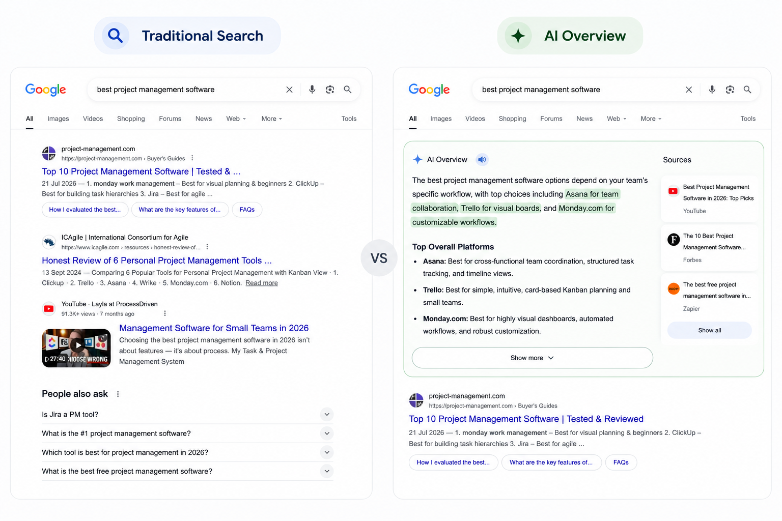
Task: Click microphone icon in AI Overview panel
Action: [712, 90]
